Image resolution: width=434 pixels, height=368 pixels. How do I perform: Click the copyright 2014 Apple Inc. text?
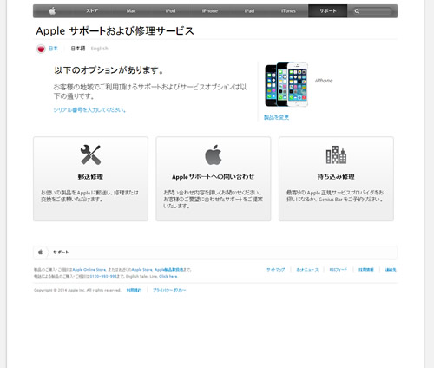[x=77, y=290]
